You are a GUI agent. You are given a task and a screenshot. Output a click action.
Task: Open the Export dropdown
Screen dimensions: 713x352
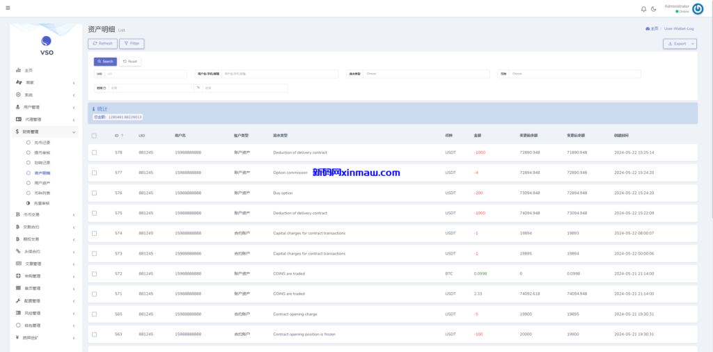pyautogui.click(x=680, y=44)
